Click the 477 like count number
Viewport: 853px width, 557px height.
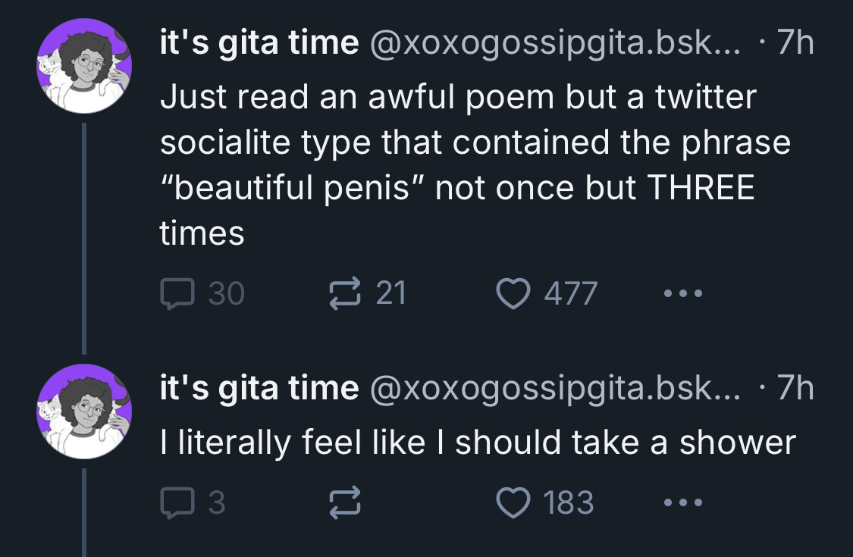coord(571,294)
